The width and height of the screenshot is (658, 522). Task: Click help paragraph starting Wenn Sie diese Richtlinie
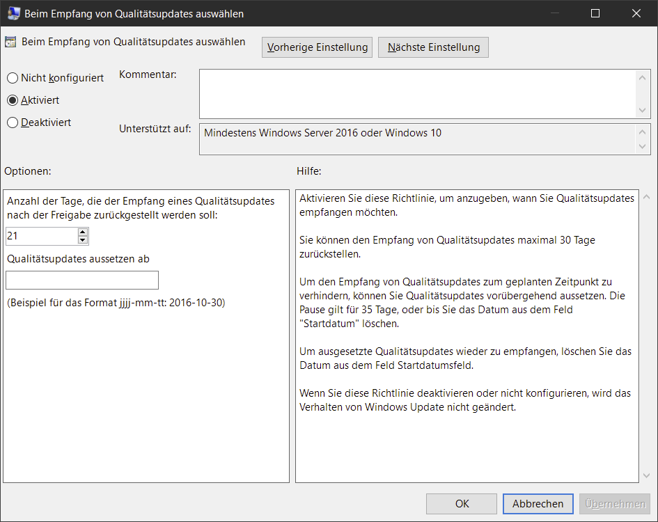[465, 400]
